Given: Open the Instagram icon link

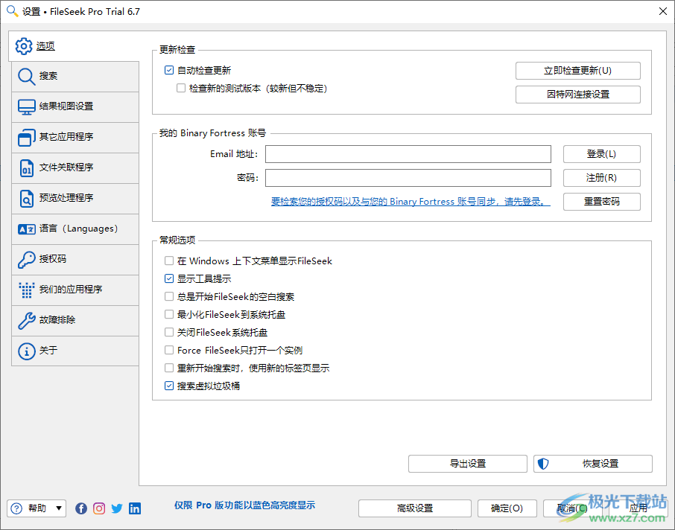Looking at the screenshot, I should [99, 508].
